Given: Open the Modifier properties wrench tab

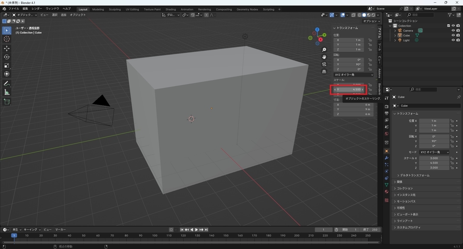Looking at the screenshot, I should coord(386,158).
